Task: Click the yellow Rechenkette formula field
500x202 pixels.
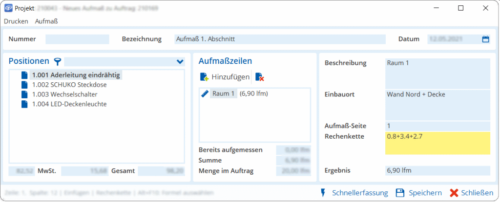Action: 437,143
